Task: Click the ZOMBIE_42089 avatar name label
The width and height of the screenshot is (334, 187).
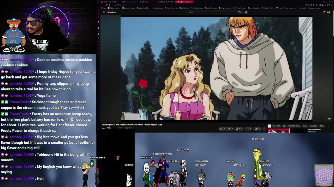Action: [x=258, y=139]
